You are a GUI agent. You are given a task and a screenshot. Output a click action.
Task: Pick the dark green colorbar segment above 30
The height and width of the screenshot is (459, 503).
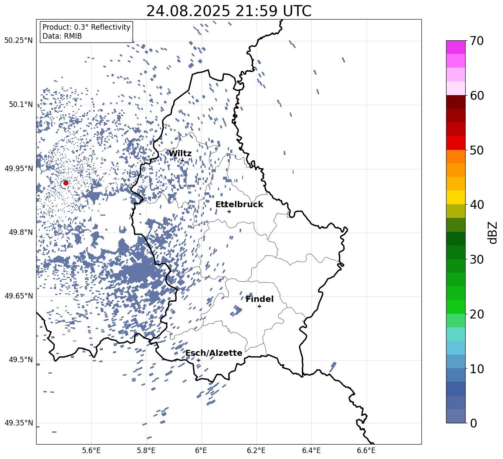(x=456, y=252)
